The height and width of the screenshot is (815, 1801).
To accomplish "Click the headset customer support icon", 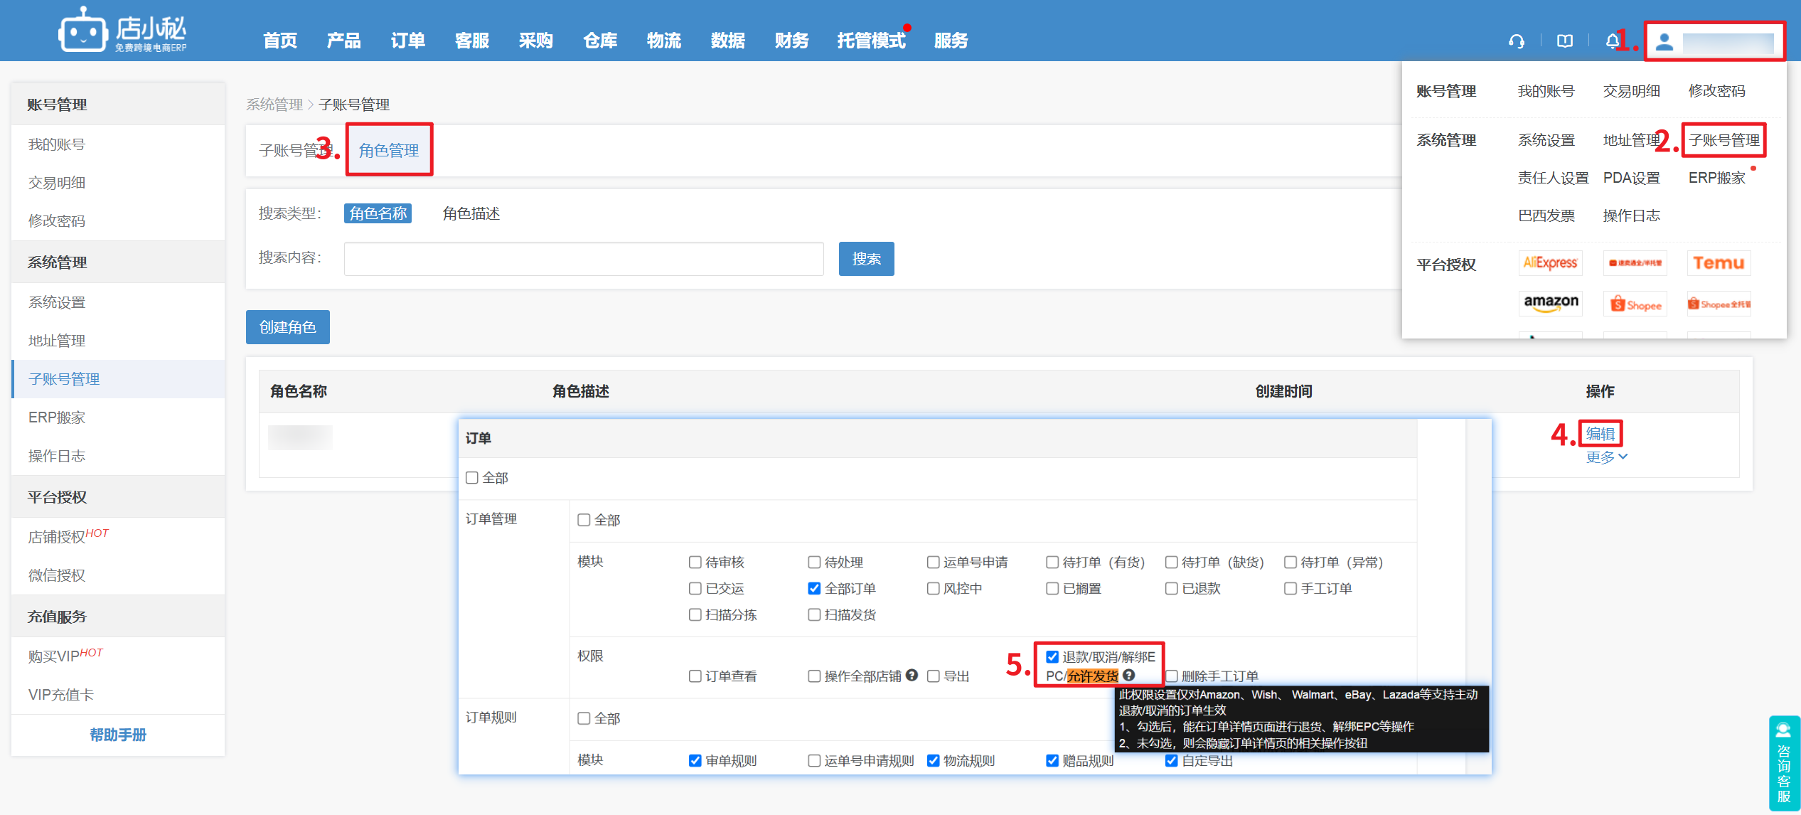I will pos(1516,41).
